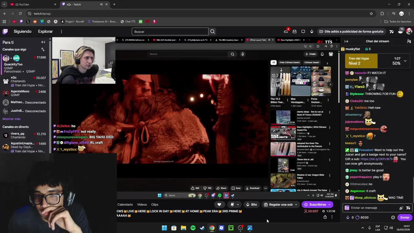
Task: Reload the page in Chrome
Action: (x=20, y=14)
